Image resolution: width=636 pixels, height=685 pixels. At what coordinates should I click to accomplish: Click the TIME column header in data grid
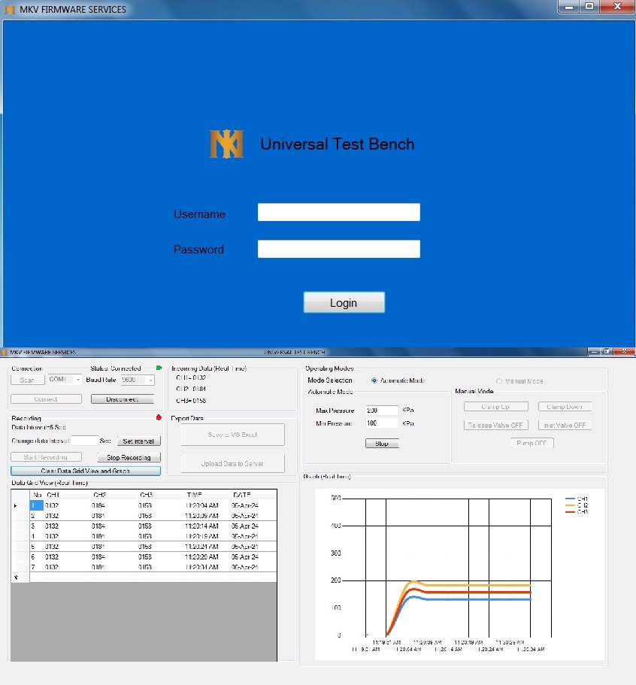pyautogui.click(x=194, y=495)
